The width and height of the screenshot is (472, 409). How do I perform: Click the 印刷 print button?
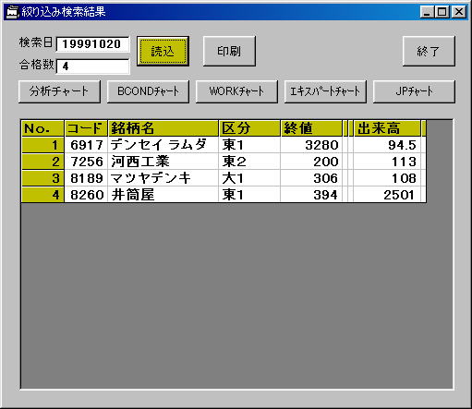click(229, 51)
